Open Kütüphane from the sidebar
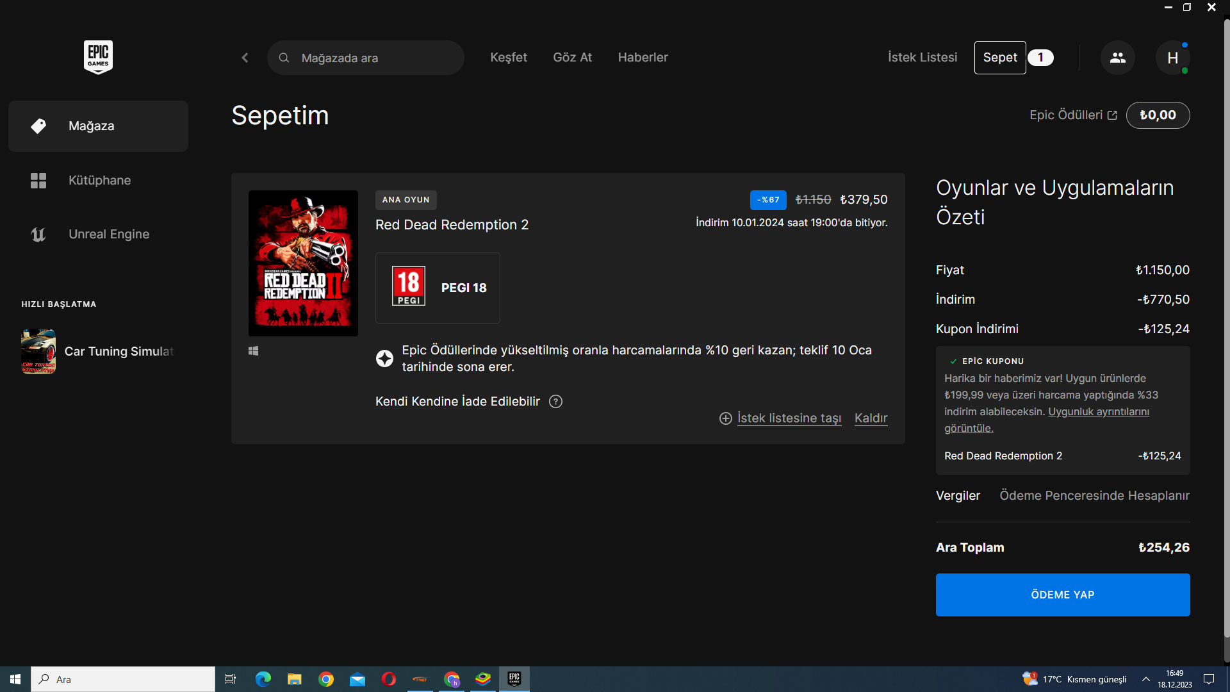Screen dimensions: 1230x692 pos(99,181)
